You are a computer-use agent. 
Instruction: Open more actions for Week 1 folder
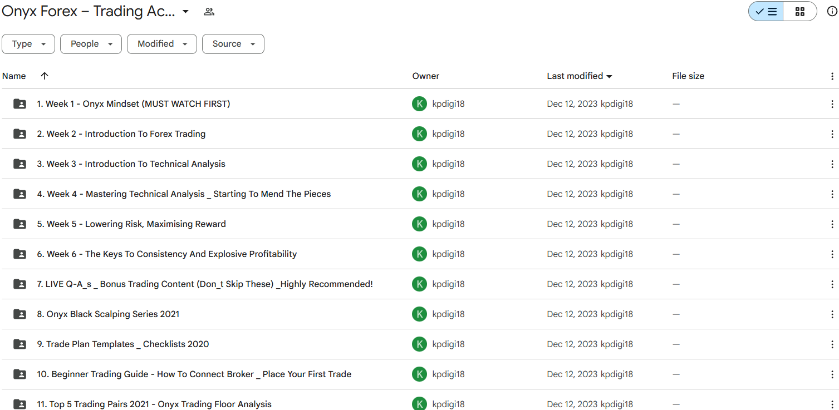tap(832, 104)
